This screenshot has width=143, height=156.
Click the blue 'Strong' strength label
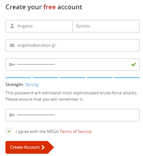[32, 85]
